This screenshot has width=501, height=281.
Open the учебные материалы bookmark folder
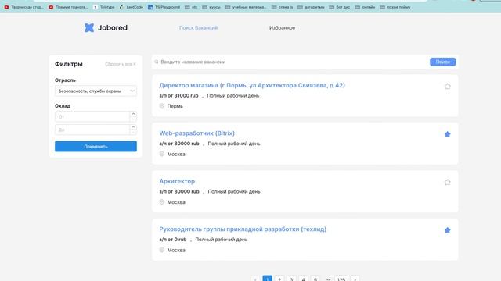tap(246, 7)
